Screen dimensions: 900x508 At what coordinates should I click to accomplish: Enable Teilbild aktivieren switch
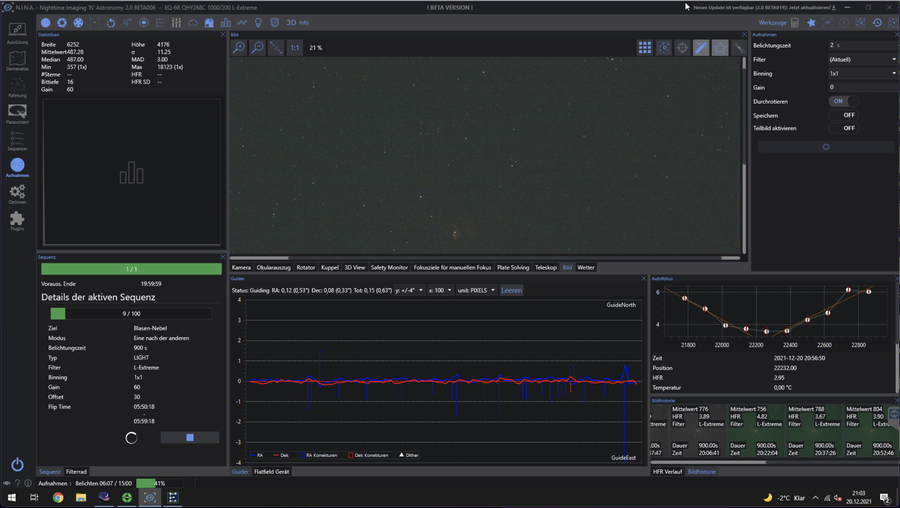tap(844, 128)
